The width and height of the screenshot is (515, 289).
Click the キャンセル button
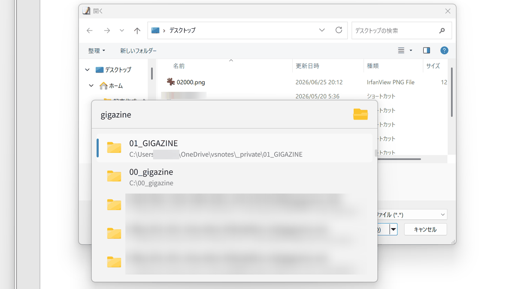tap(425, 229)
